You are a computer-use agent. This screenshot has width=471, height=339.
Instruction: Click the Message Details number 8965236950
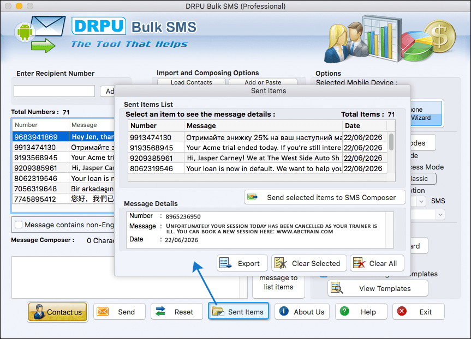pyautogui.click(x=183, y=216)
